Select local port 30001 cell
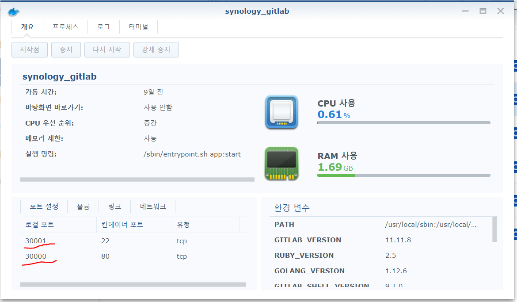 coord(36,241)
